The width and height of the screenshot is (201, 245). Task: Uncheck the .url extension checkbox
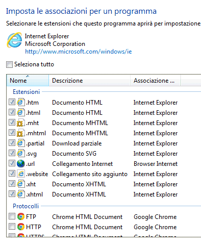(x=12, y=163)
